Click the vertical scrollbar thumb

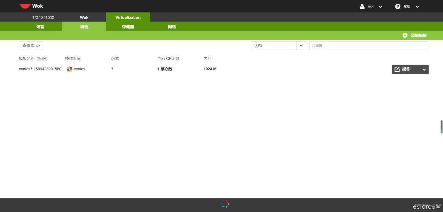[x=442, y=127]
